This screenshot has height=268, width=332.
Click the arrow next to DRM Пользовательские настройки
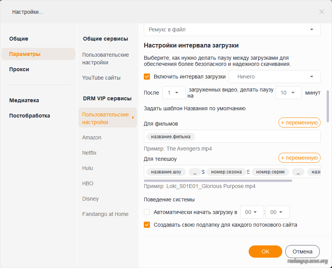[133, 118]
